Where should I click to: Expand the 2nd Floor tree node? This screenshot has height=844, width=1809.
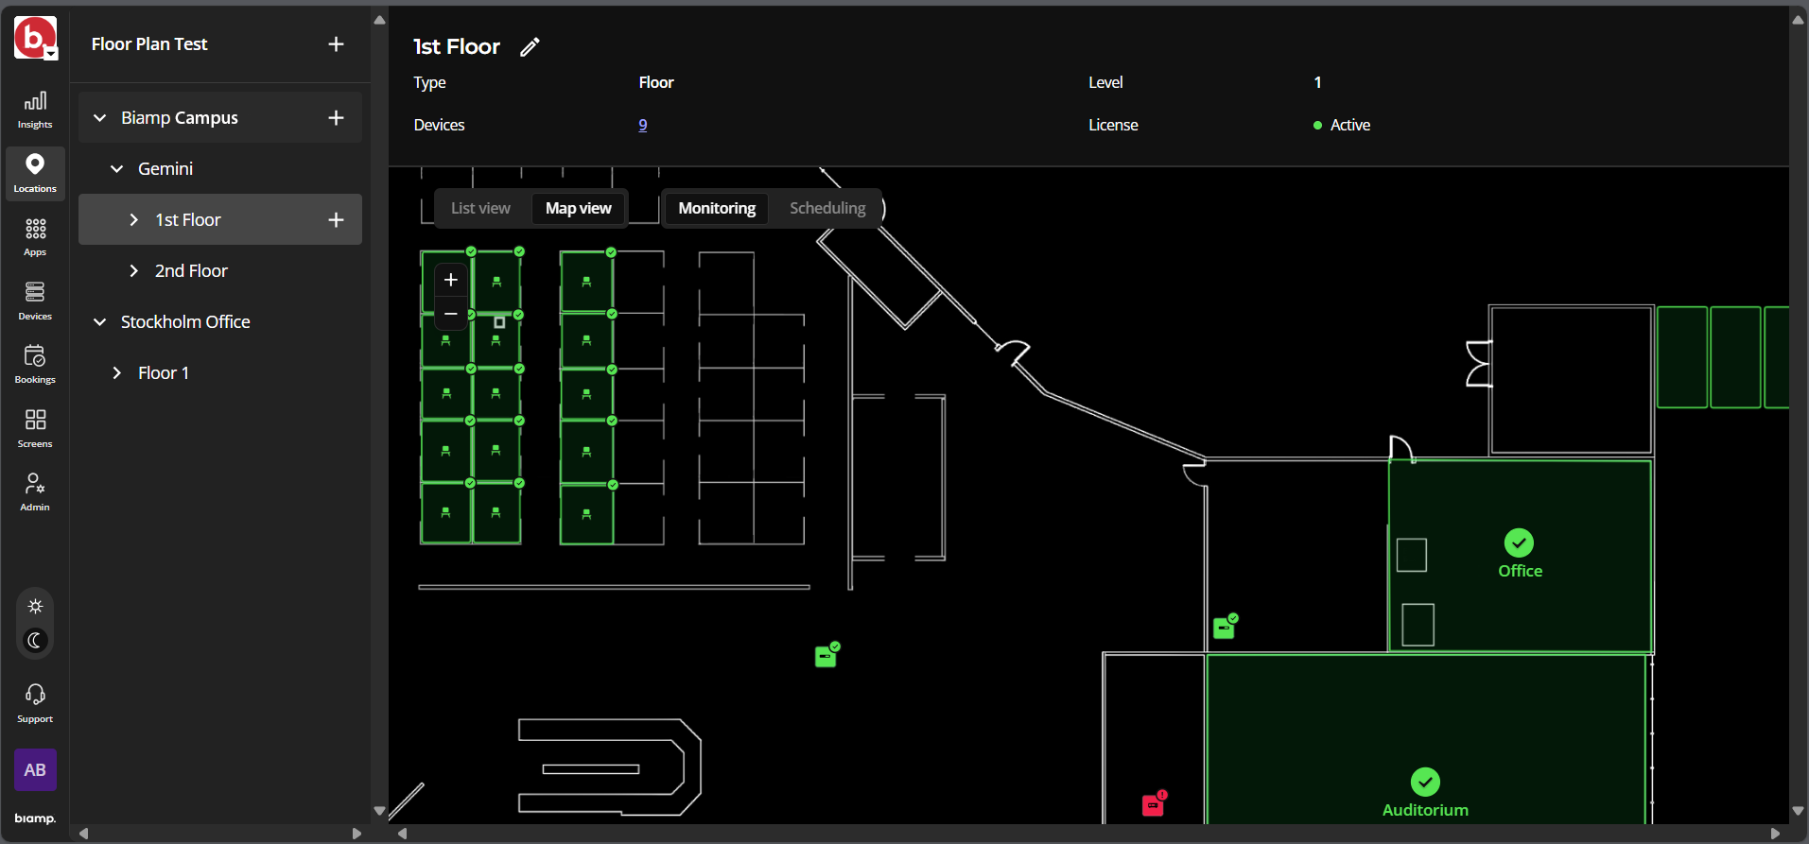tap(133, 271)
